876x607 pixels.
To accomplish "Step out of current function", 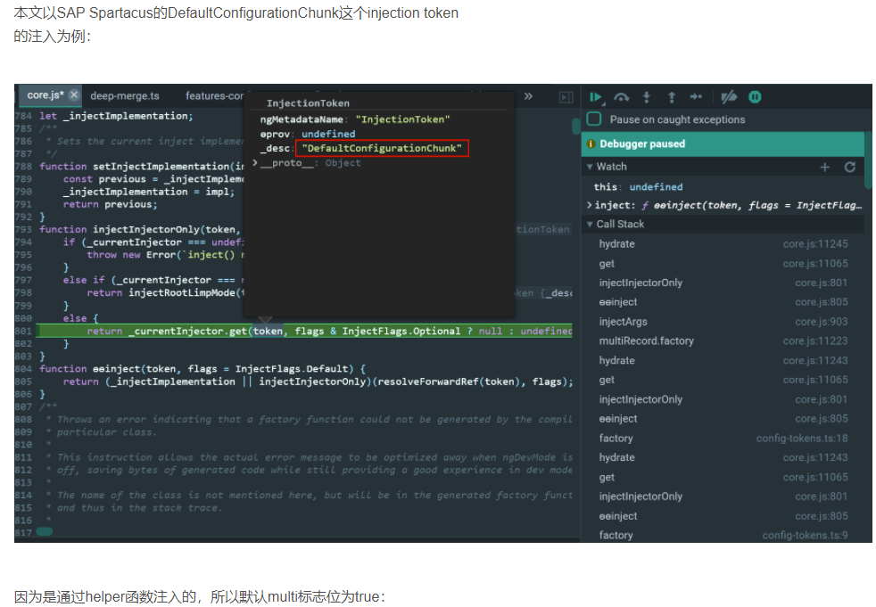I will [x=672, y=97].
